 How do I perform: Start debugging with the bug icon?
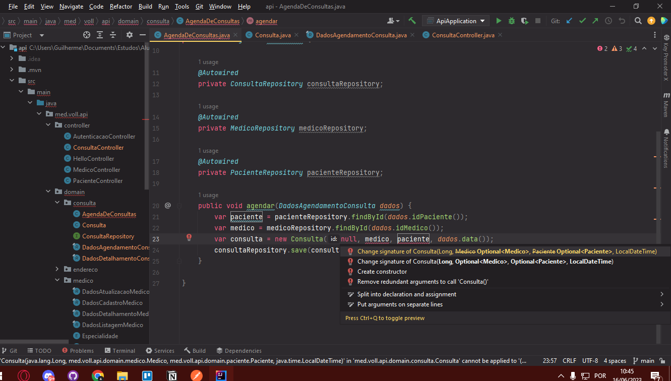coord(512,21)
